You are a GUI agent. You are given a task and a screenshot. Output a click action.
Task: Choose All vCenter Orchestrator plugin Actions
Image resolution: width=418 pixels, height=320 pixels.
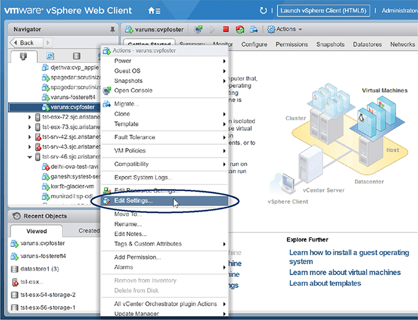[x=164, y=304]
